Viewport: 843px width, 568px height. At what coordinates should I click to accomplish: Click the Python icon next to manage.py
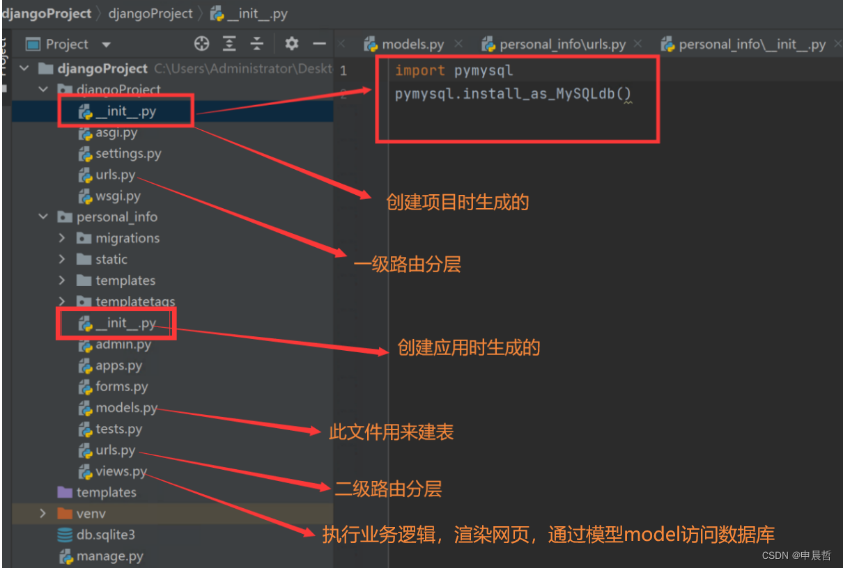tap(65, 555)
